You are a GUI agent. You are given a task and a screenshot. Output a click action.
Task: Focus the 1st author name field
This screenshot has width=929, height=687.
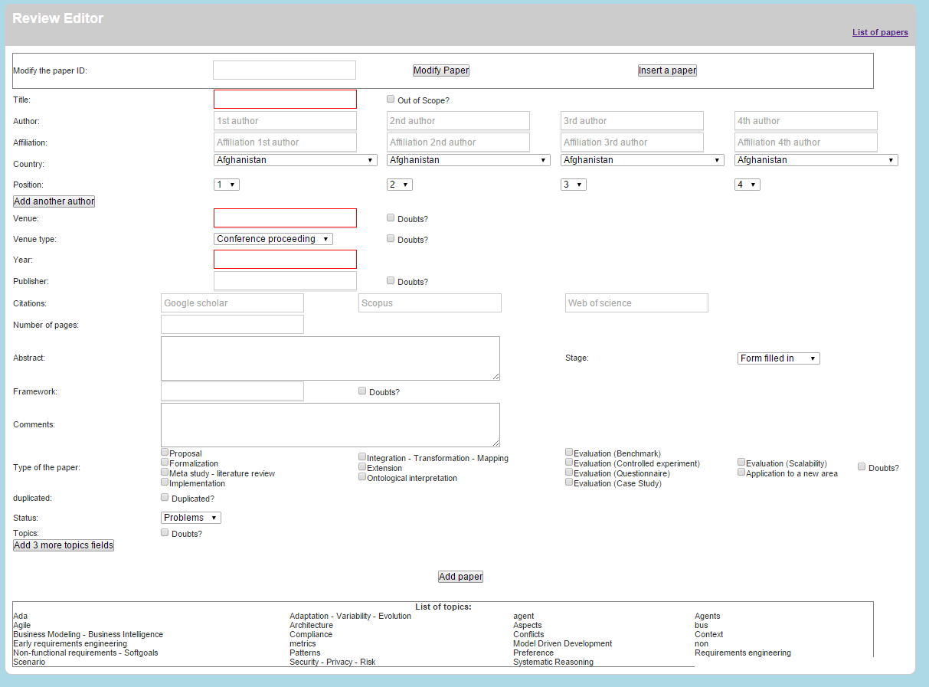click(x=285, y=121)
